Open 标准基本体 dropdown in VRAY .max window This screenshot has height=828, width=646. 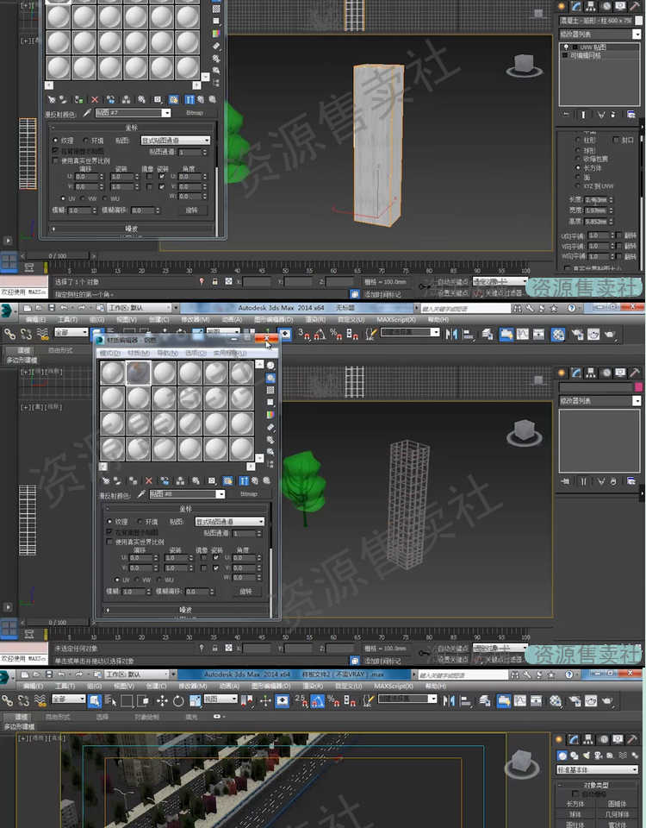[598, 770]
